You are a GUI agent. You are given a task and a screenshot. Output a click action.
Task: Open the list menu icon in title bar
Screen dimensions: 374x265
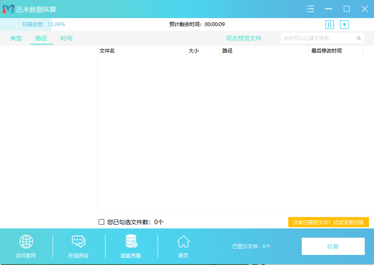pos(310,8)
